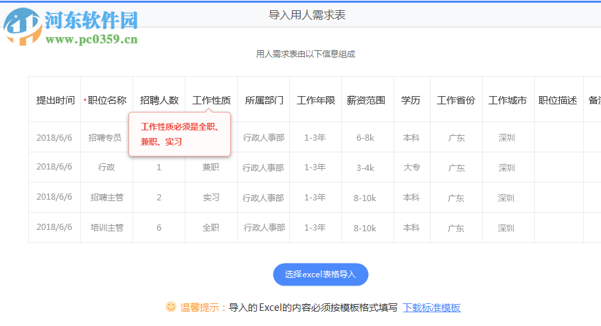Image resolution: width=601 pixels, height=326 pixels.
Task: Click the 用人需求表由以下信息组成 subtitle
Action: tap(306, 54)
